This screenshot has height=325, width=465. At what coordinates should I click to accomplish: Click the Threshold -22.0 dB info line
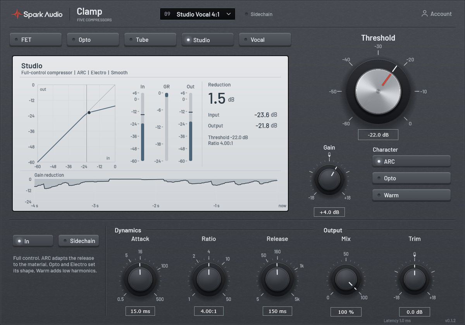click(x=228, y=137)
